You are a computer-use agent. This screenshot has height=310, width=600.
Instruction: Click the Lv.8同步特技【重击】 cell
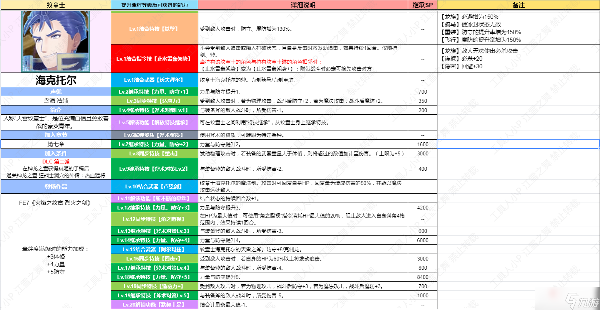click(x=155, y=153)
